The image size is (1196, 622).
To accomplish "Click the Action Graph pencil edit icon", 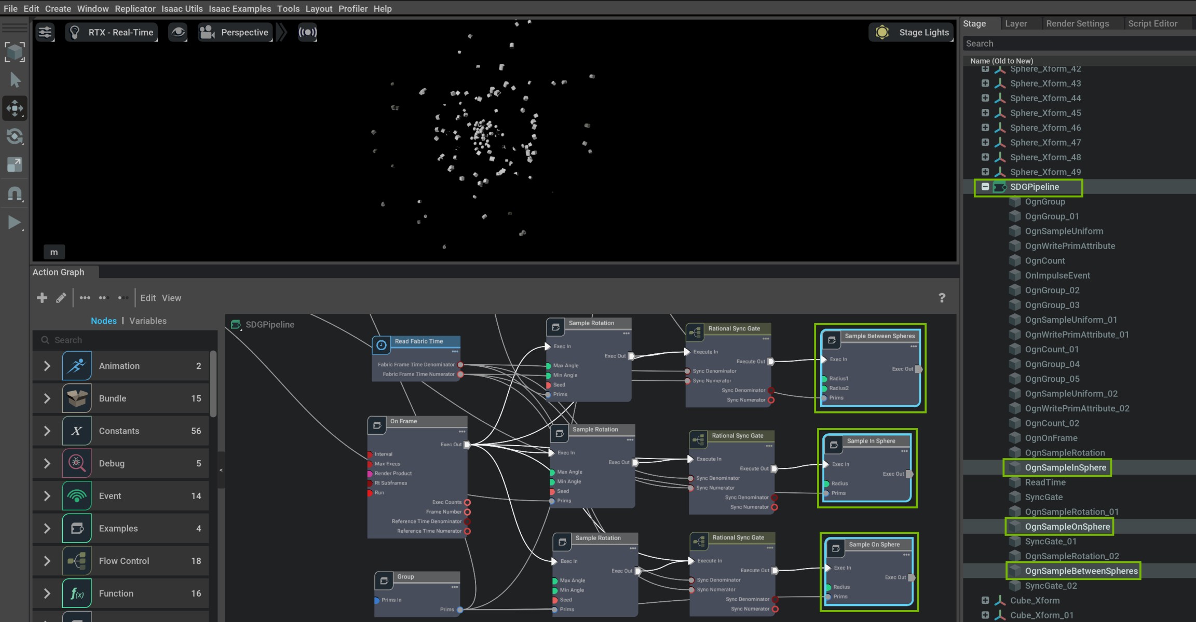I will [x=61, y=298].
